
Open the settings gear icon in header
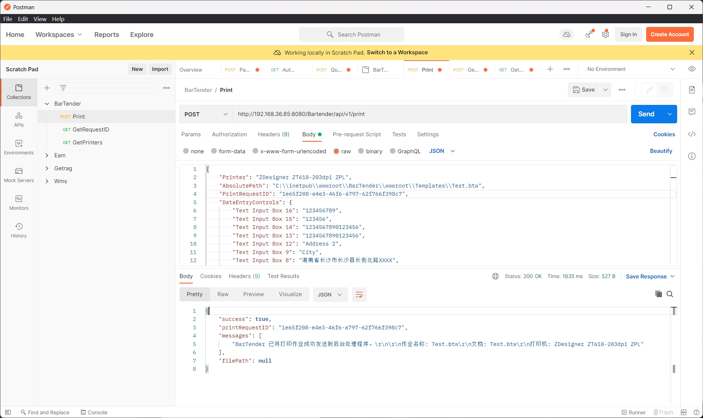[606, 34]
